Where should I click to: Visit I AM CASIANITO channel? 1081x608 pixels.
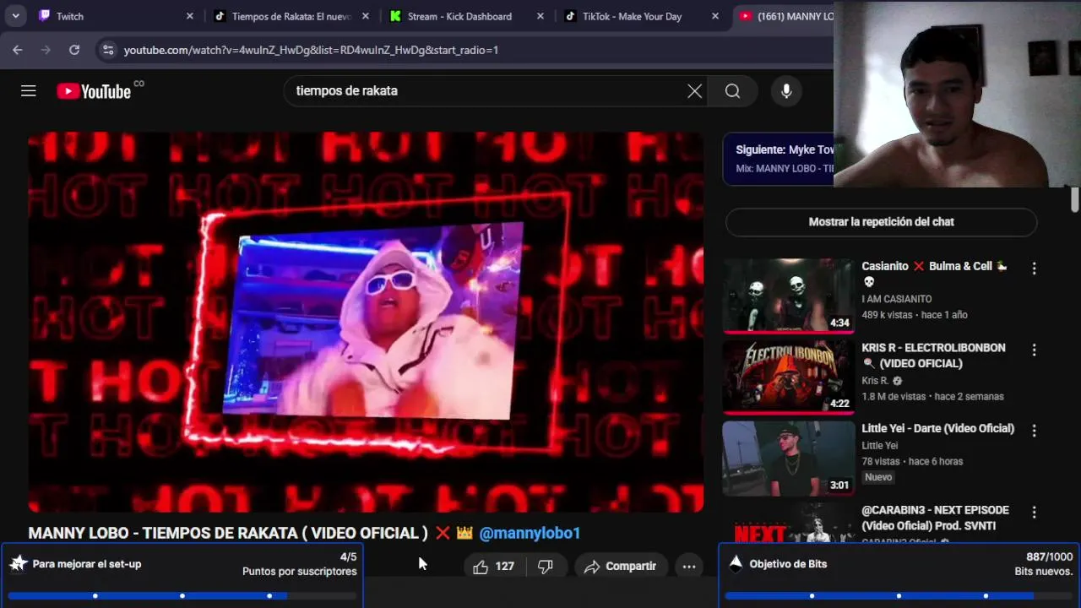[x=897, y=299]
